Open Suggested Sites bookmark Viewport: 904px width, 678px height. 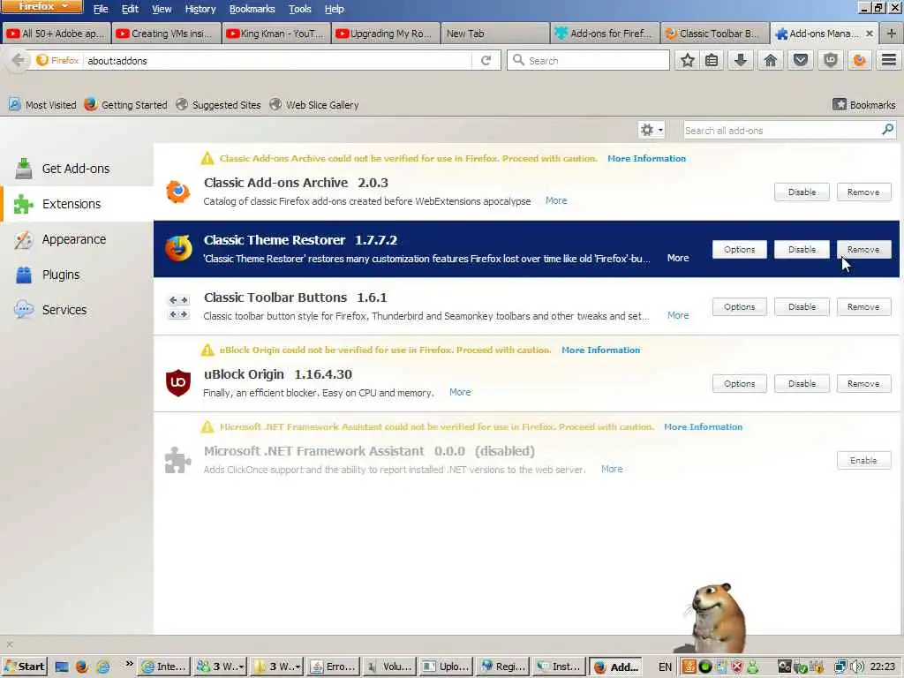[x=219, y=104]
